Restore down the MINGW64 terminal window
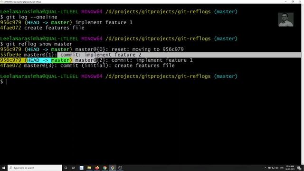304x171 pixels. (293, 2)
